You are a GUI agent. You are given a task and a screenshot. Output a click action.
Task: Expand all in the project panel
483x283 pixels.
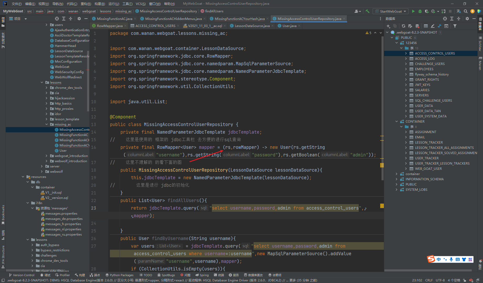tap(64, 19)
